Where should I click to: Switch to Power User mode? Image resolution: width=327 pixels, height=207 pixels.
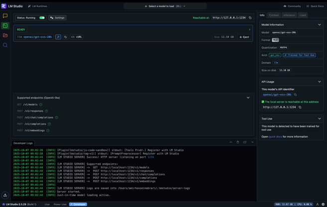click(x=60, y=204)
